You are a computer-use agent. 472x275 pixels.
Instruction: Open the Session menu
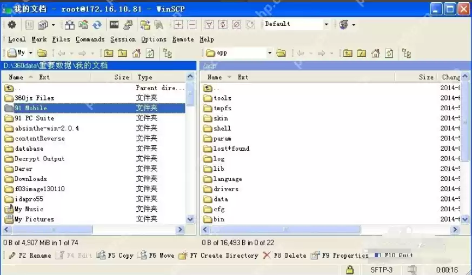pyautogui.click(x=123, y=39)
